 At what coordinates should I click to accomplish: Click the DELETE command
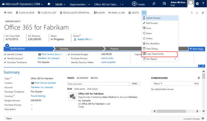coord(134,13)
